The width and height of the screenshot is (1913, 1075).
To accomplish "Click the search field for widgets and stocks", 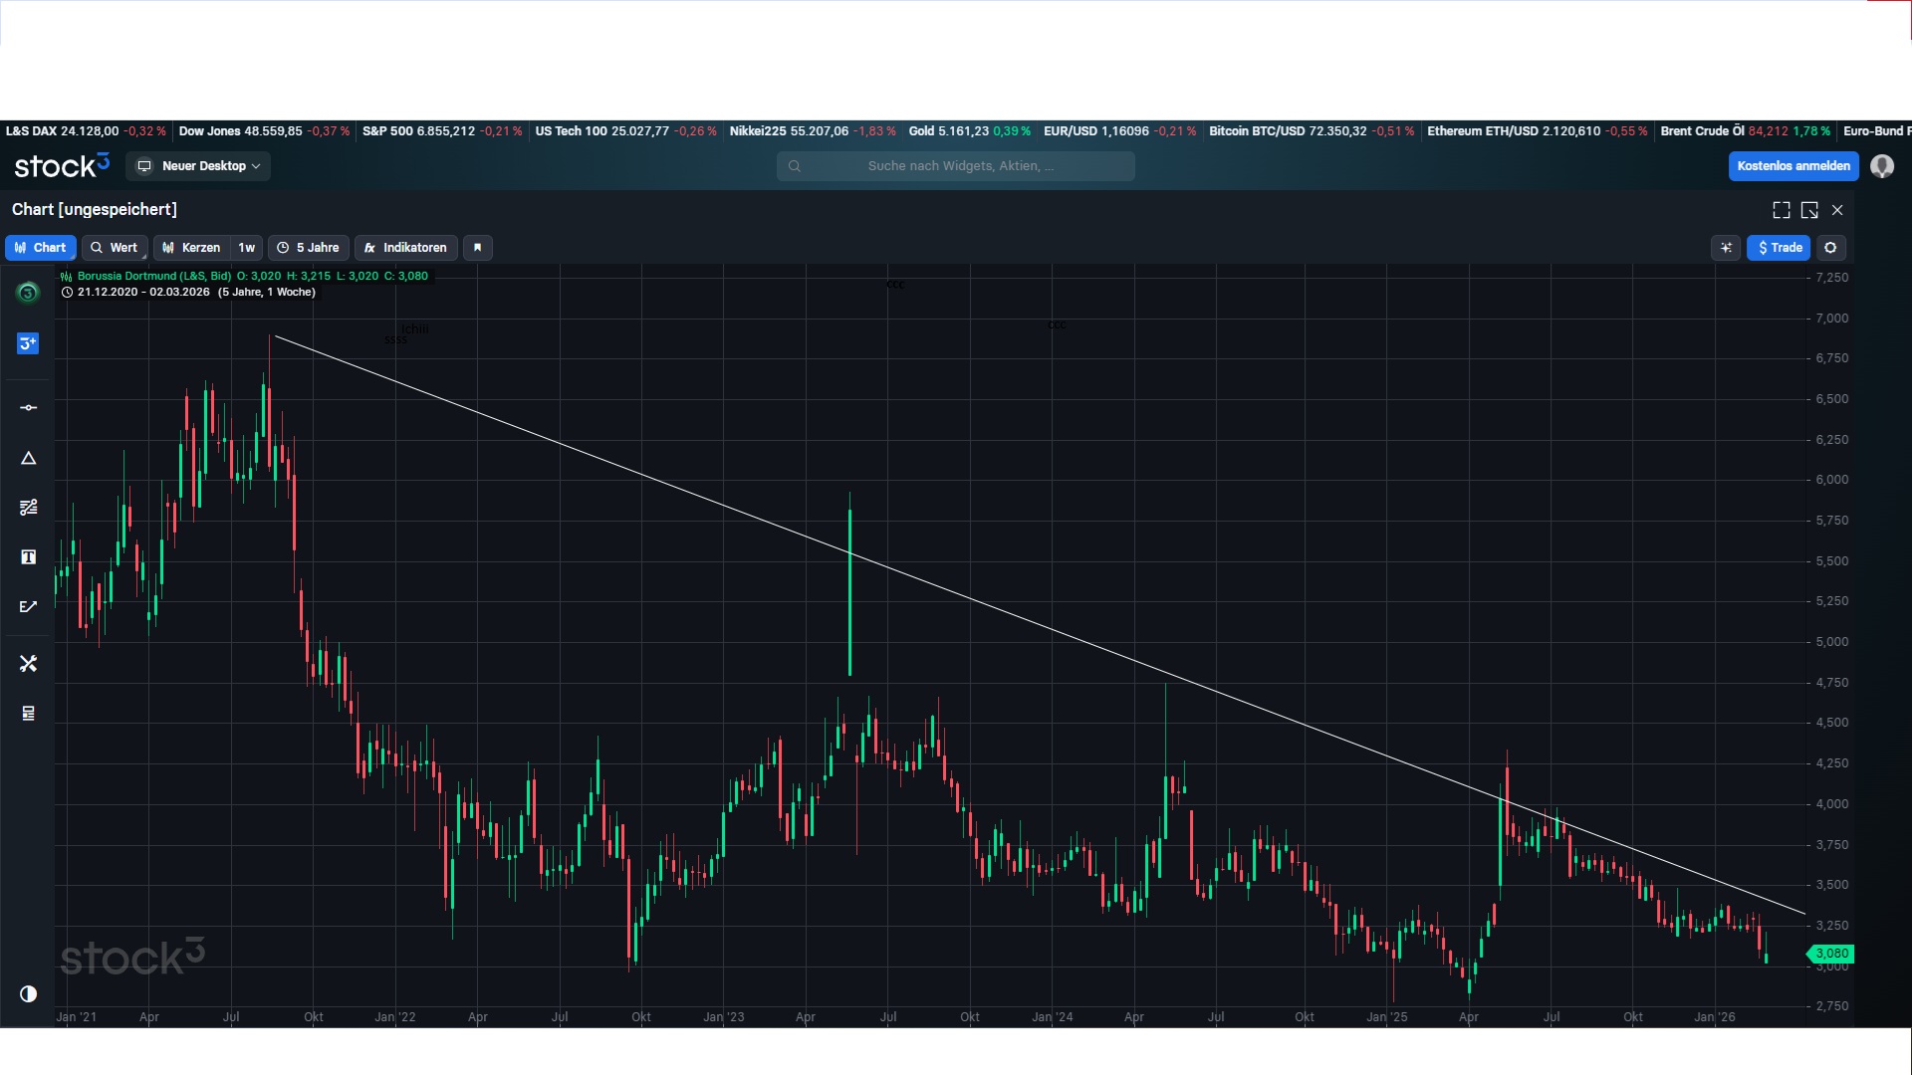I will (x=956, y=166).
